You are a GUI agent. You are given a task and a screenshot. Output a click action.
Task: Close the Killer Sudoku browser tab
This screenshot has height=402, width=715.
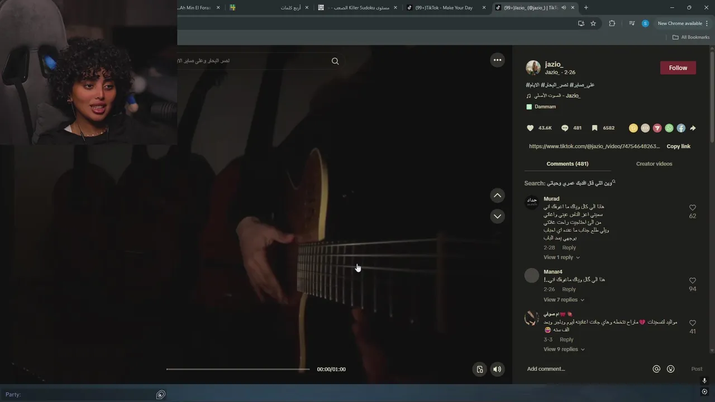pos(395,8)
